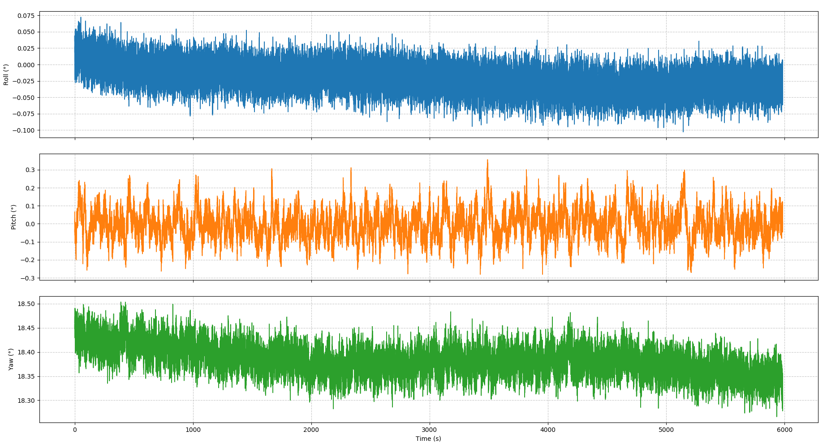Click the 0.075 tick label on Roll axis
The height and width of the screenshot is (444, 840).
(26, 16)
